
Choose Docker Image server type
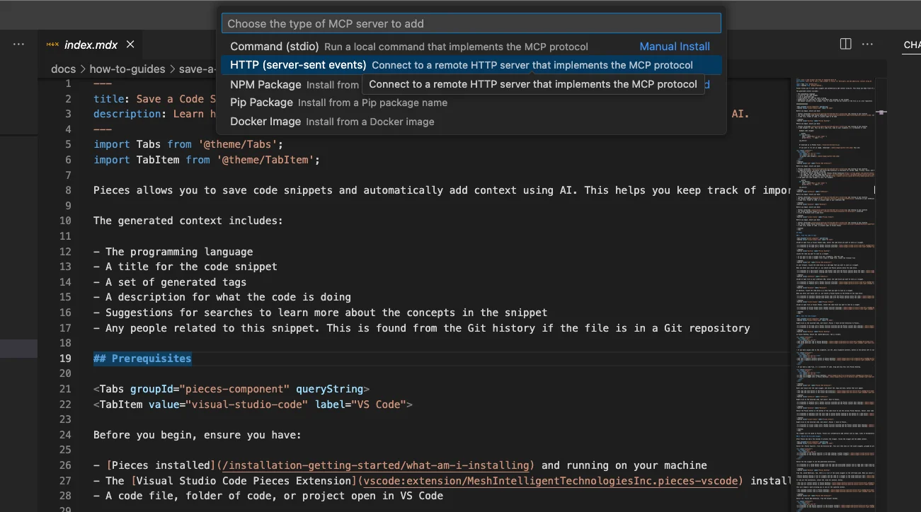265,122
